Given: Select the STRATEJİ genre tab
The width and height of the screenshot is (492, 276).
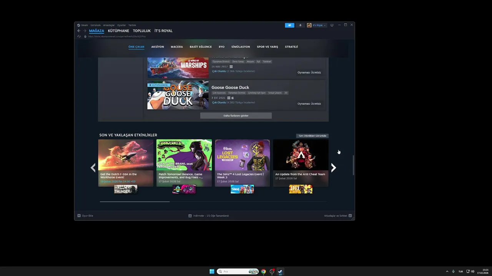Looking at the screenshot, I should click(291, 47).
